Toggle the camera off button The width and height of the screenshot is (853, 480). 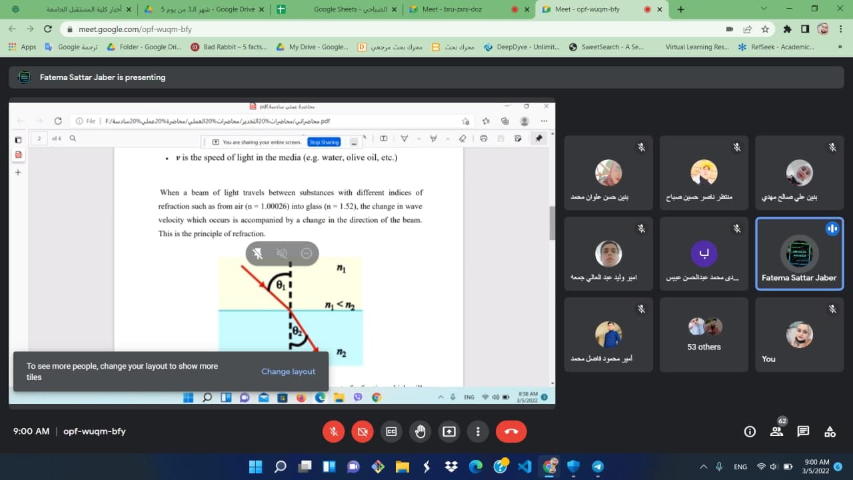click(x=363, y=431)
